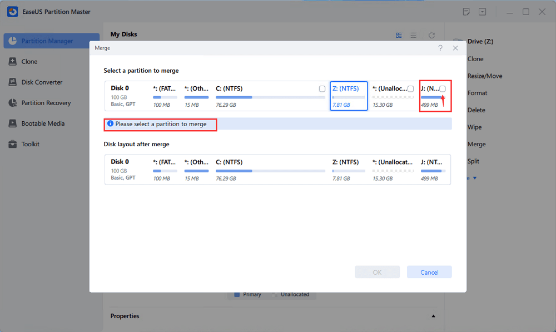Select the Z: (NTFS) 7.81 GB partition
This screenshot has height=332, width=556.
[349, 96]
